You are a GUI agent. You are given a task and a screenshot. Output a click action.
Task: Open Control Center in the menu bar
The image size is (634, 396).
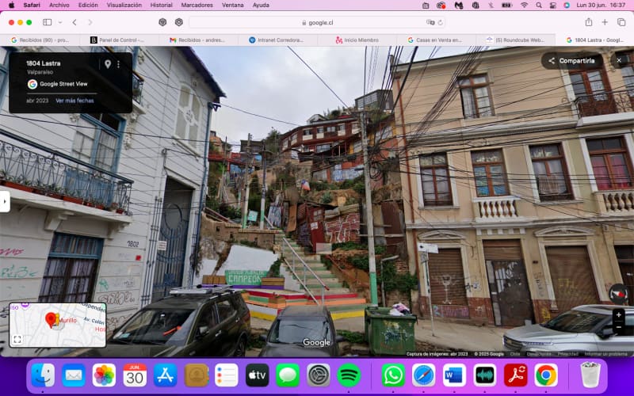(x=552, y=6)
